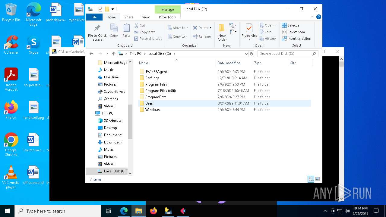Open the Copy to dropdown
This screenshot has width=386, height=217.
pyautogui.click(x=178, y=36)
